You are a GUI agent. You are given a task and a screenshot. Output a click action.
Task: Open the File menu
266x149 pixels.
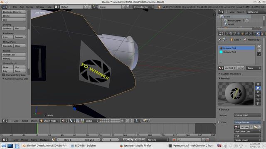pos(15,7)
